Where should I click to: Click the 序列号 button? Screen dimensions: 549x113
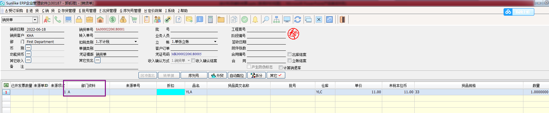point(194,75)
